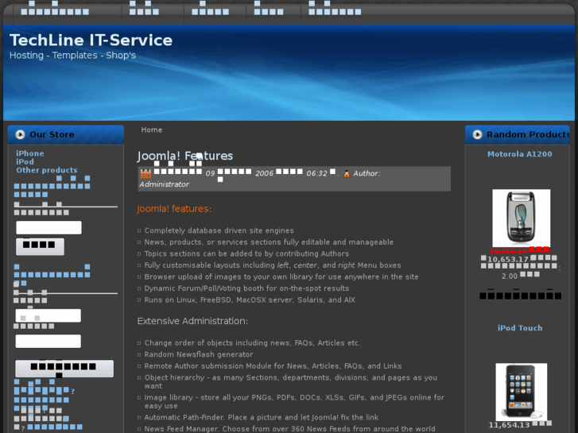The image size is (578, 433).
Task: Click the TechLine IT-Service site title
Action: coord(91,40)
